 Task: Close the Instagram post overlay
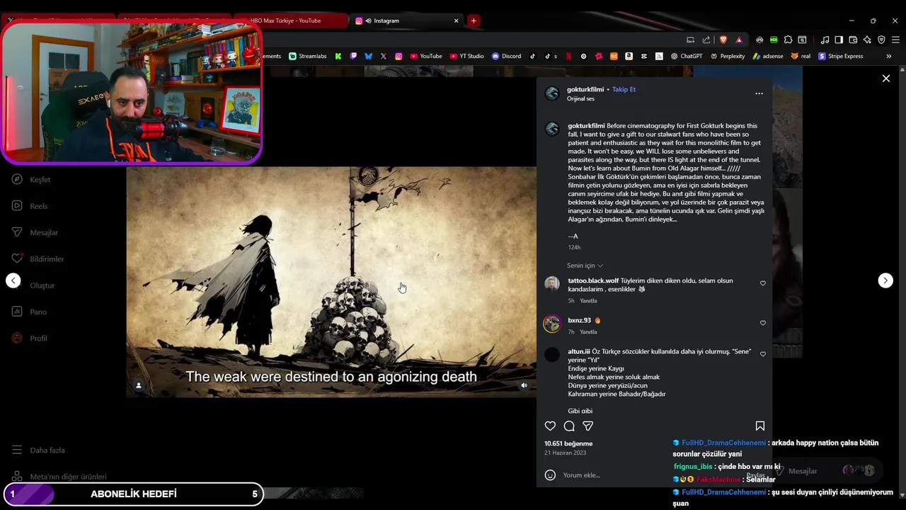885,79
